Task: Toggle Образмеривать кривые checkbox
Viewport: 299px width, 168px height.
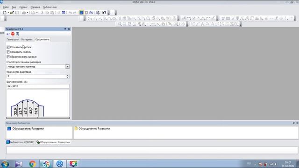Action: [8, 57]
